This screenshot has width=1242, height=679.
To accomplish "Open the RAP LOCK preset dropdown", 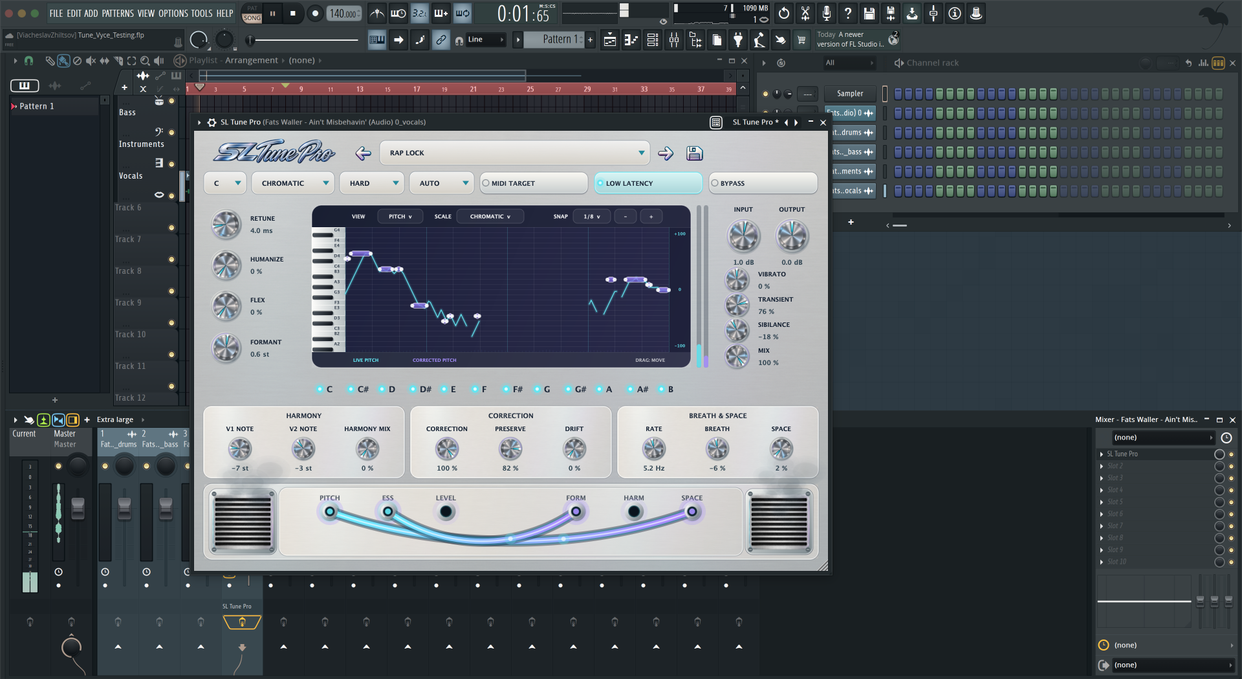I will pos(515,153).
